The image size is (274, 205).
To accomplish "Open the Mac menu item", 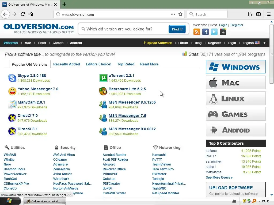I will (28, 43).
